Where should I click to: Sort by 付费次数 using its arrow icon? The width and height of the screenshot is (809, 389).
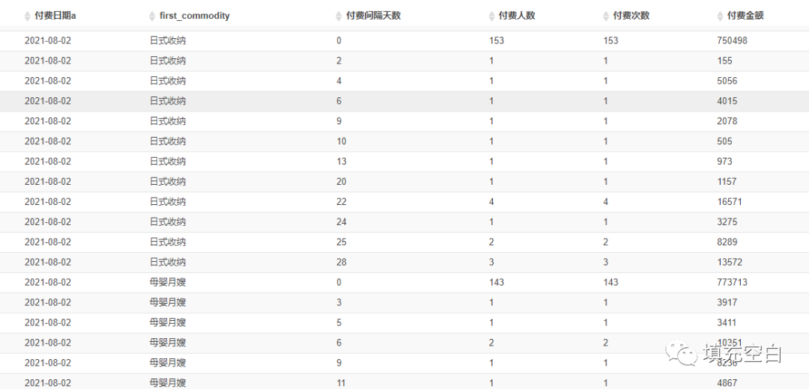coord(607,16)
